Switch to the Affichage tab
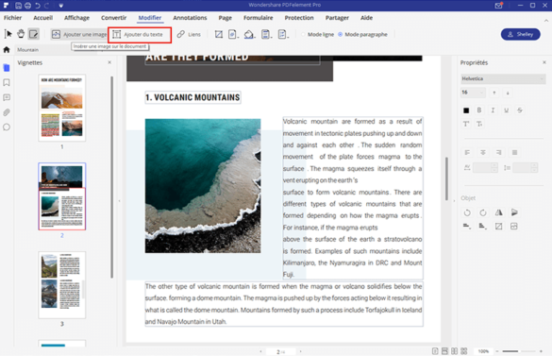Screen dimensions: 552x356 tap(76, 18)
